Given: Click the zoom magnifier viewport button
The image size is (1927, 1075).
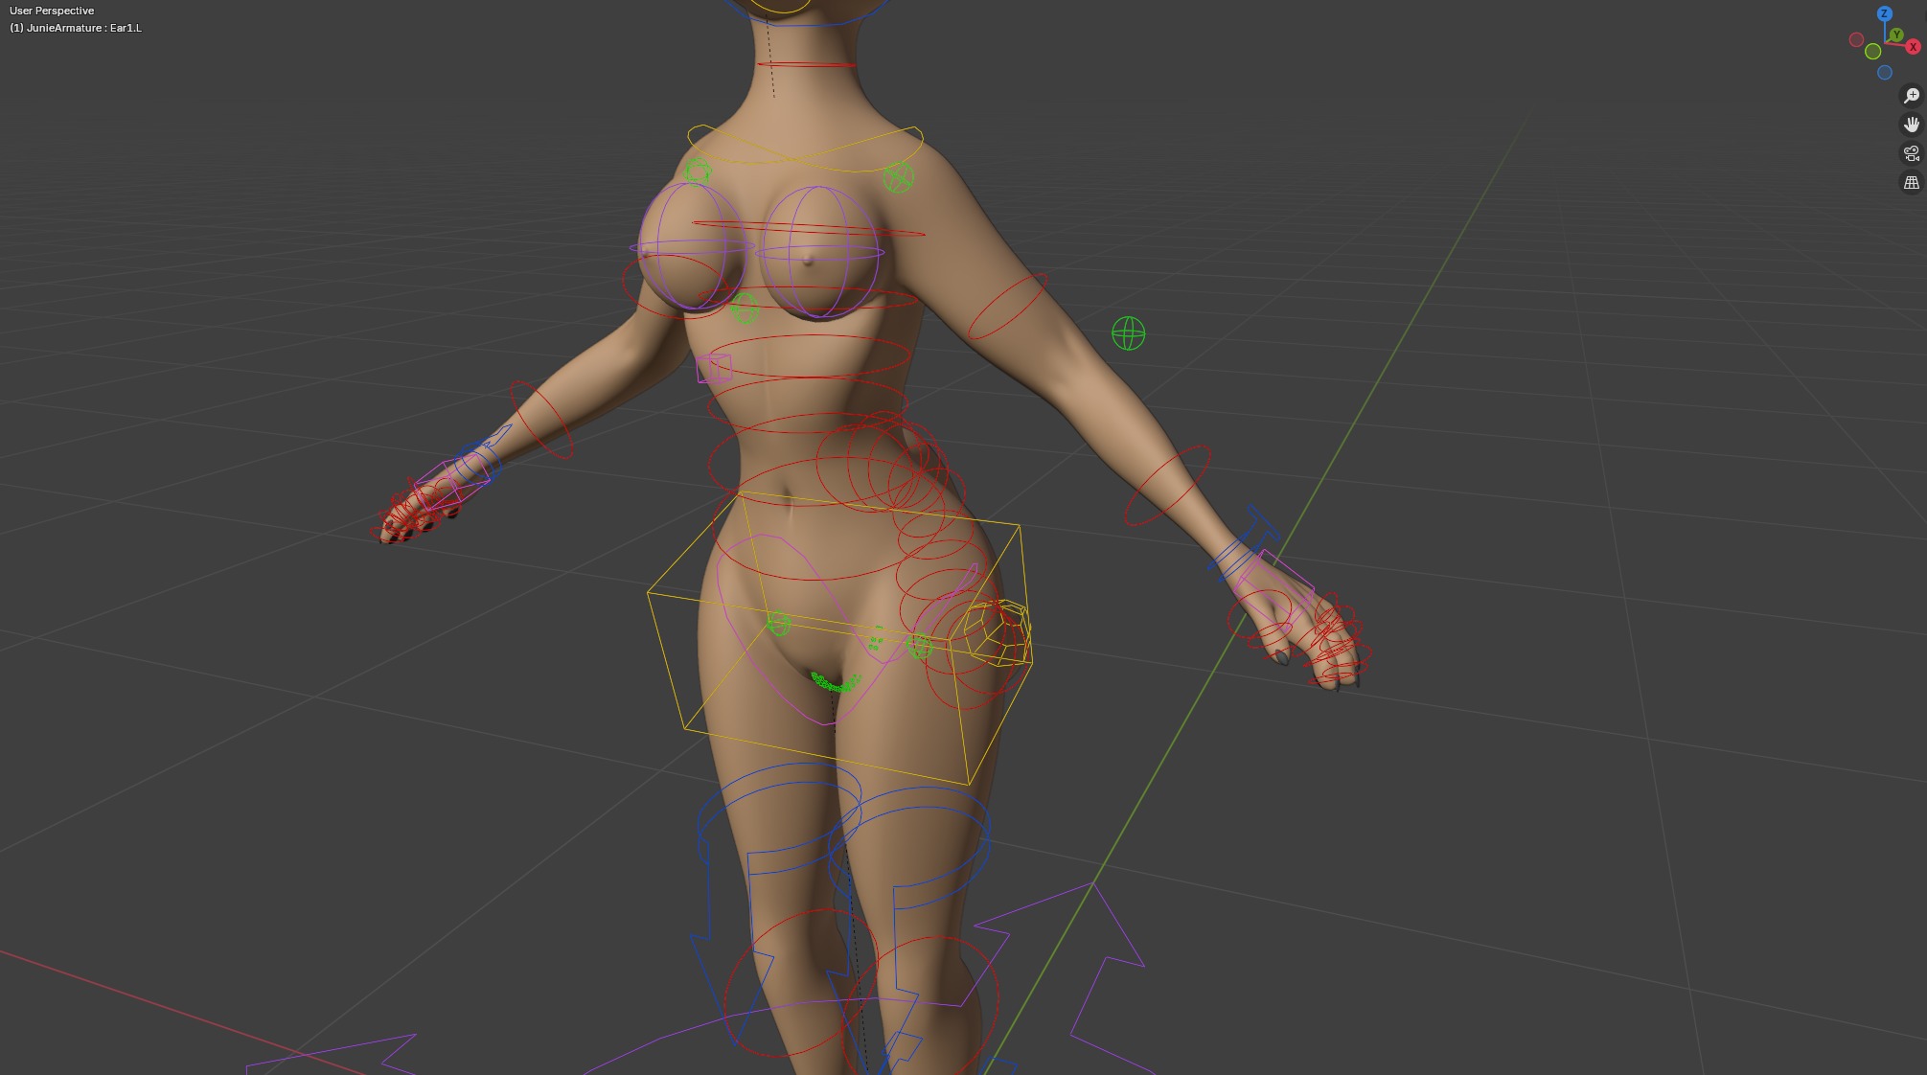Looking at the screenshot, I should coord(1911,96).
